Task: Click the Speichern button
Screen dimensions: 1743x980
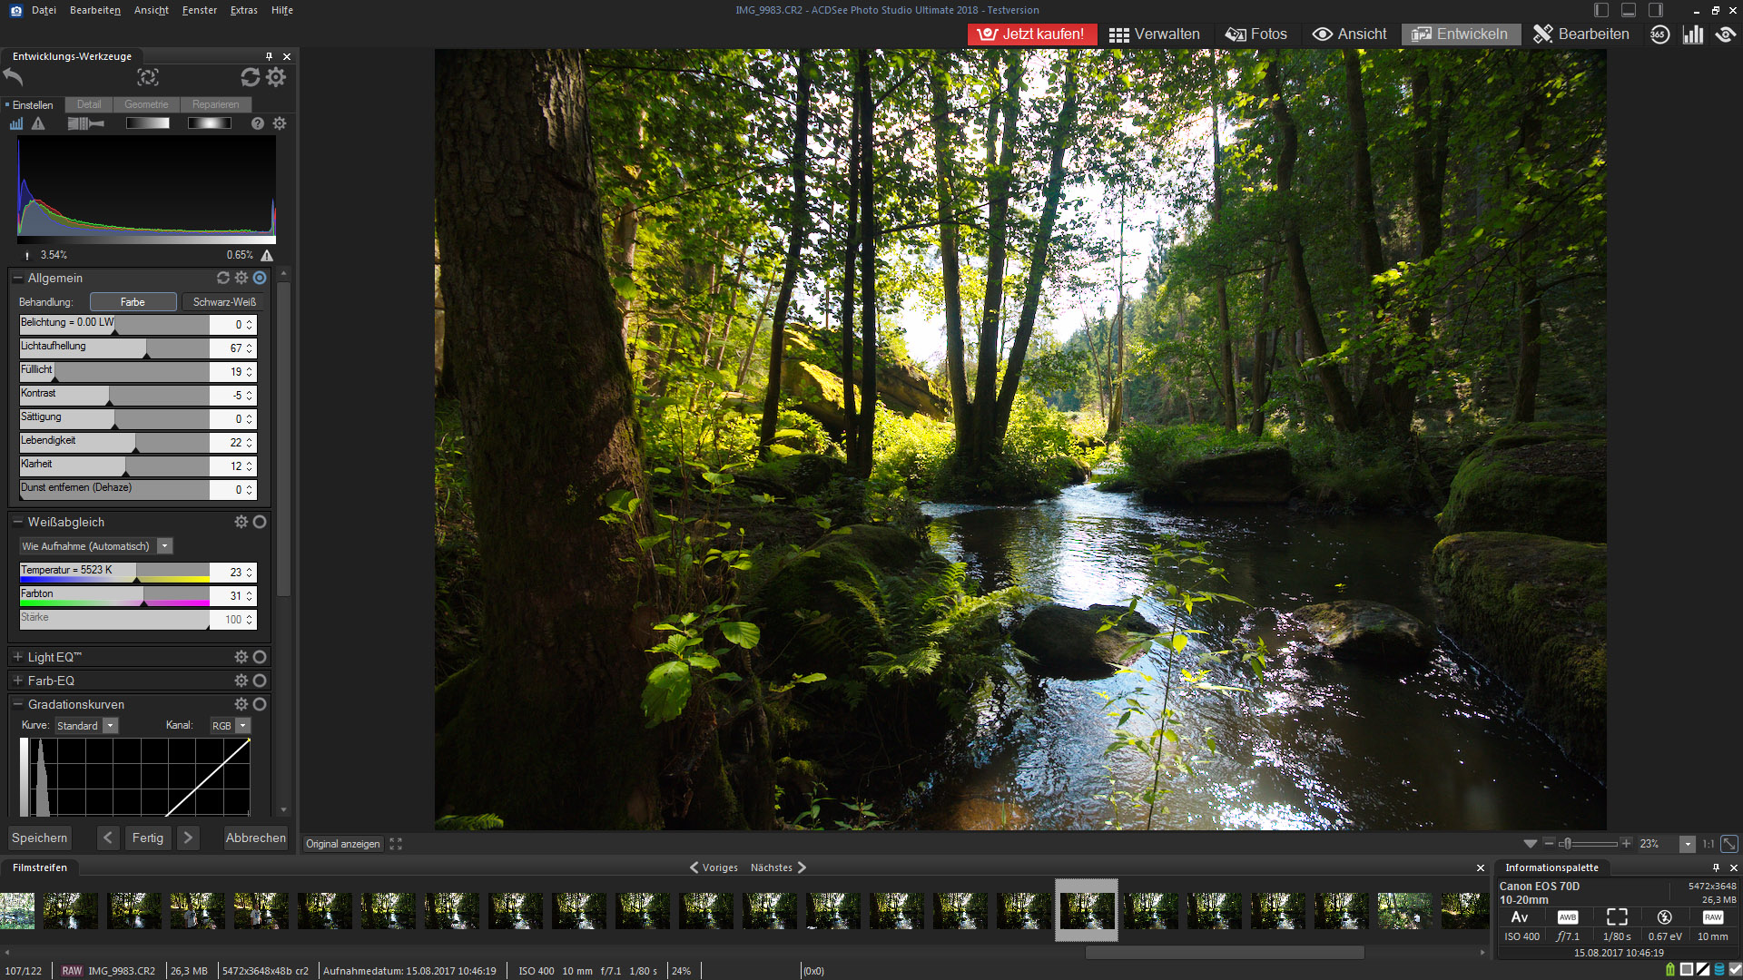Action: (39, 838)
